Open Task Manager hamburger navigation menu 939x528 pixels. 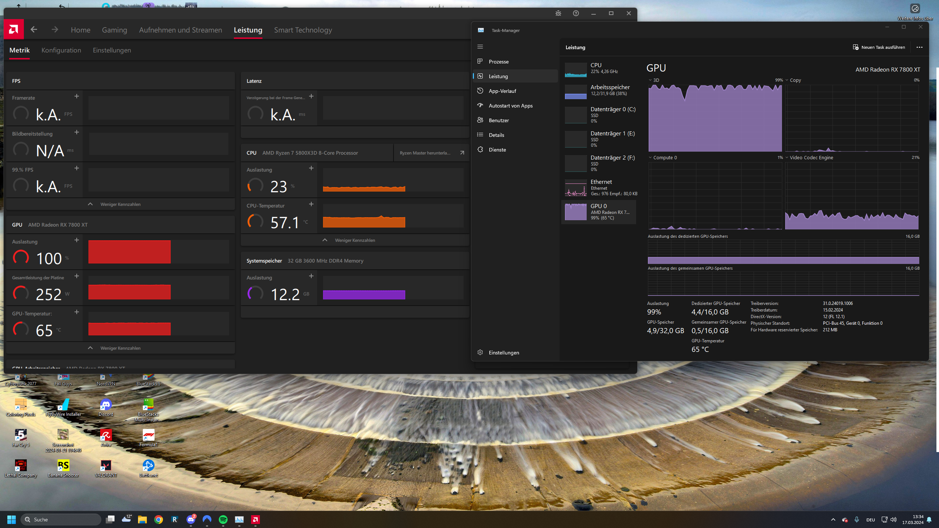coord(480,47)
